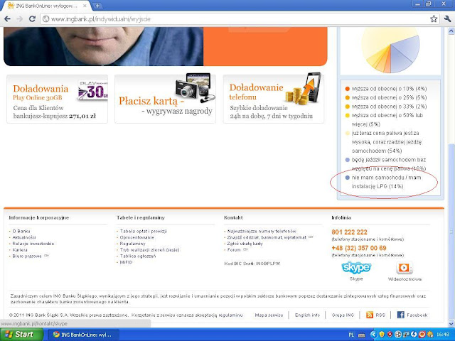This screenshot has height=341, width=455.
Task: Click the ING BankOnLine taskbar button
Action: (x=85, y=335)
